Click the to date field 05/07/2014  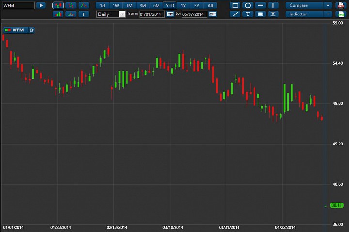pos(194,14)
